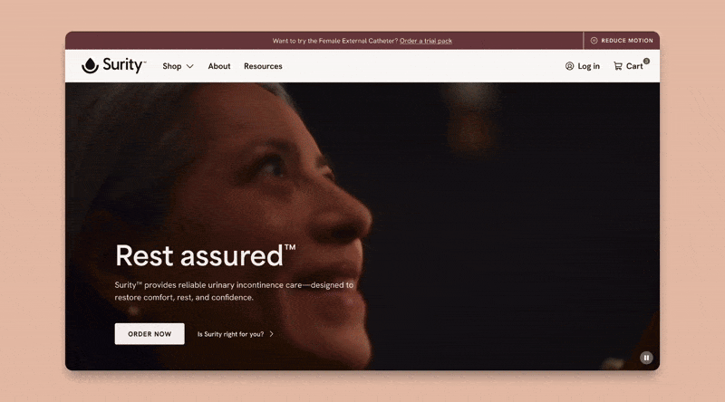Viewport: 725px width, 402px height.
Task: Click the pause icon beside Reduce Motion
Action: pyautogui.click(x=594, y=41)
